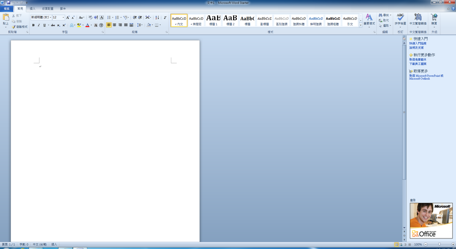Toggle Italic formatting
The width and height of the screenshot is (456, 249).
[x=39, y=25]
